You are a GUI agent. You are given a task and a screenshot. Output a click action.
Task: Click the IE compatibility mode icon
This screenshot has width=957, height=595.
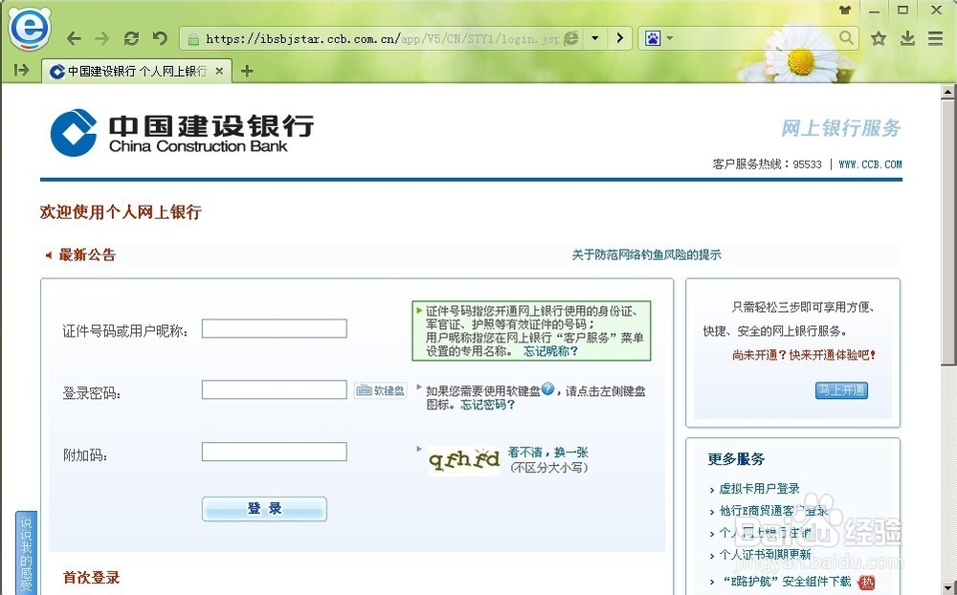[571, 38]
